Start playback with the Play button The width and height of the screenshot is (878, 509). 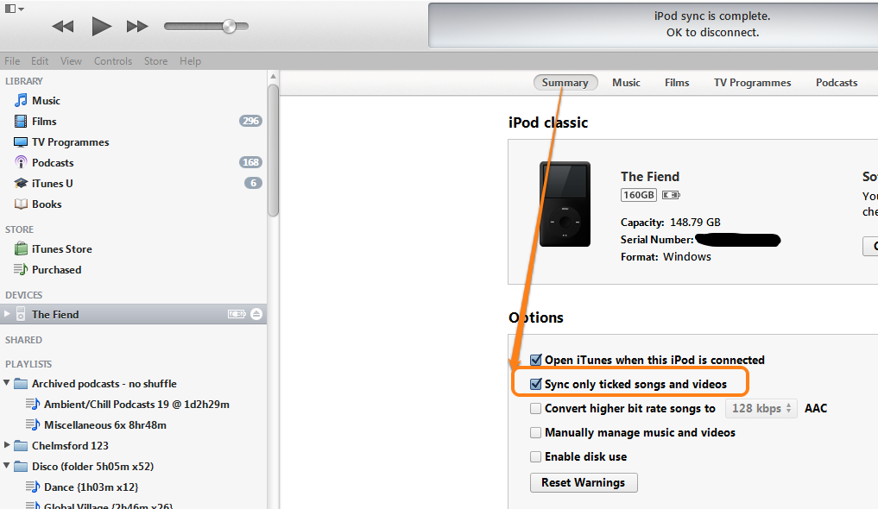pyautogui.click(x=101, y=26)
